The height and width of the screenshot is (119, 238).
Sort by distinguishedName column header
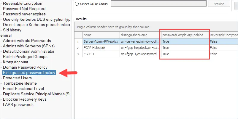pos(140,35)
